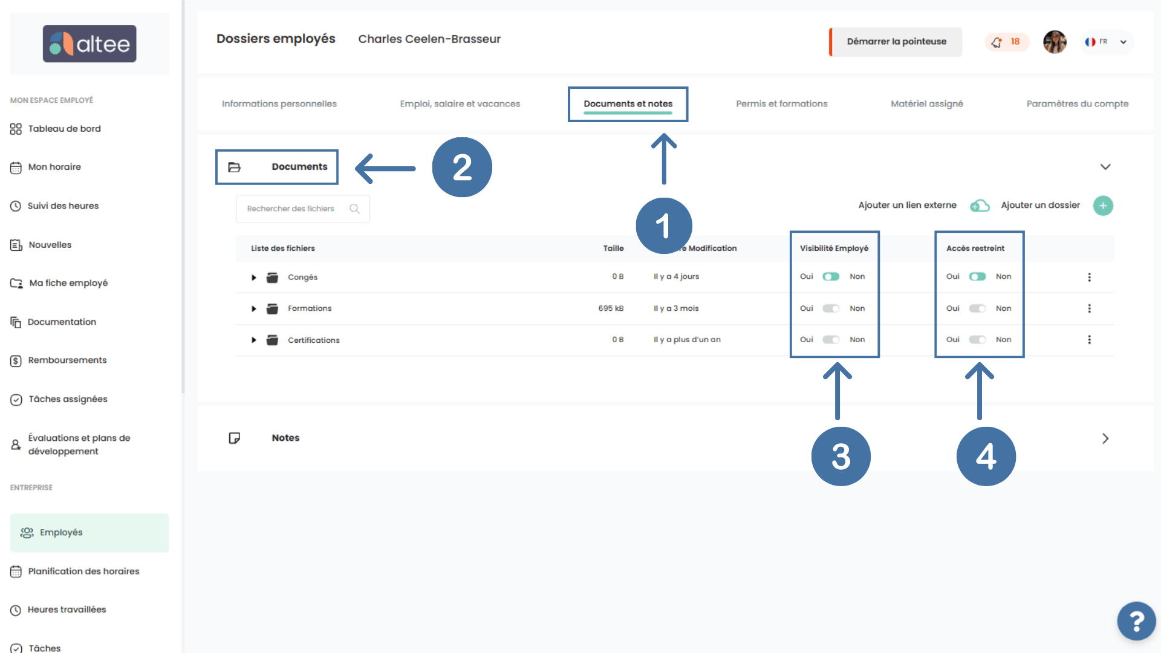Open the FR language dropdown
The height and width of the screenshot is (653, 1161).
pyautogui.click(x=1107, y=42)
